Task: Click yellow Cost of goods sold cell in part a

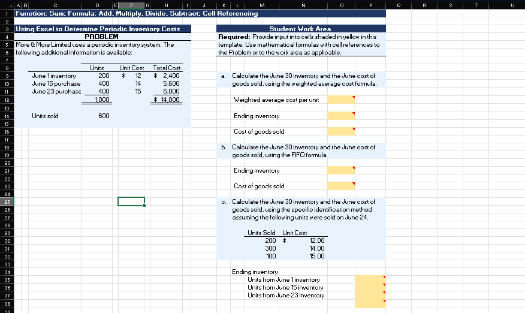Action: pos(341,131)
